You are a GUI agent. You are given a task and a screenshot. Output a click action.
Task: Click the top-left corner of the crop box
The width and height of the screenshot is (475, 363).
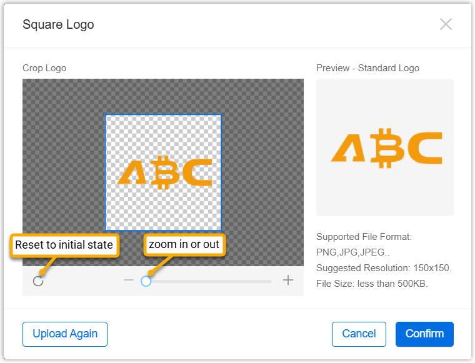pyautogui.click(x=106, y=115)
